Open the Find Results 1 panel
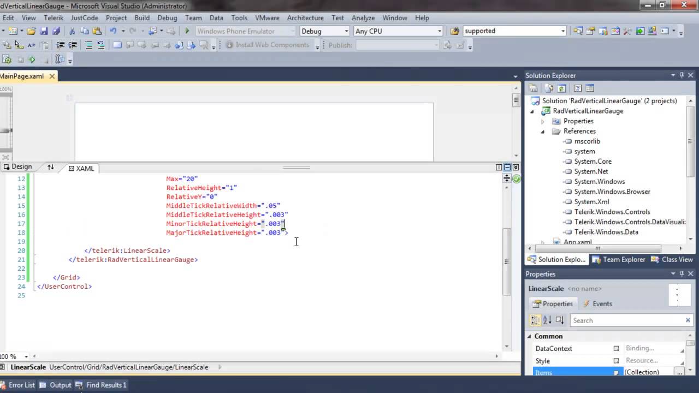 (x=102, y=385)
